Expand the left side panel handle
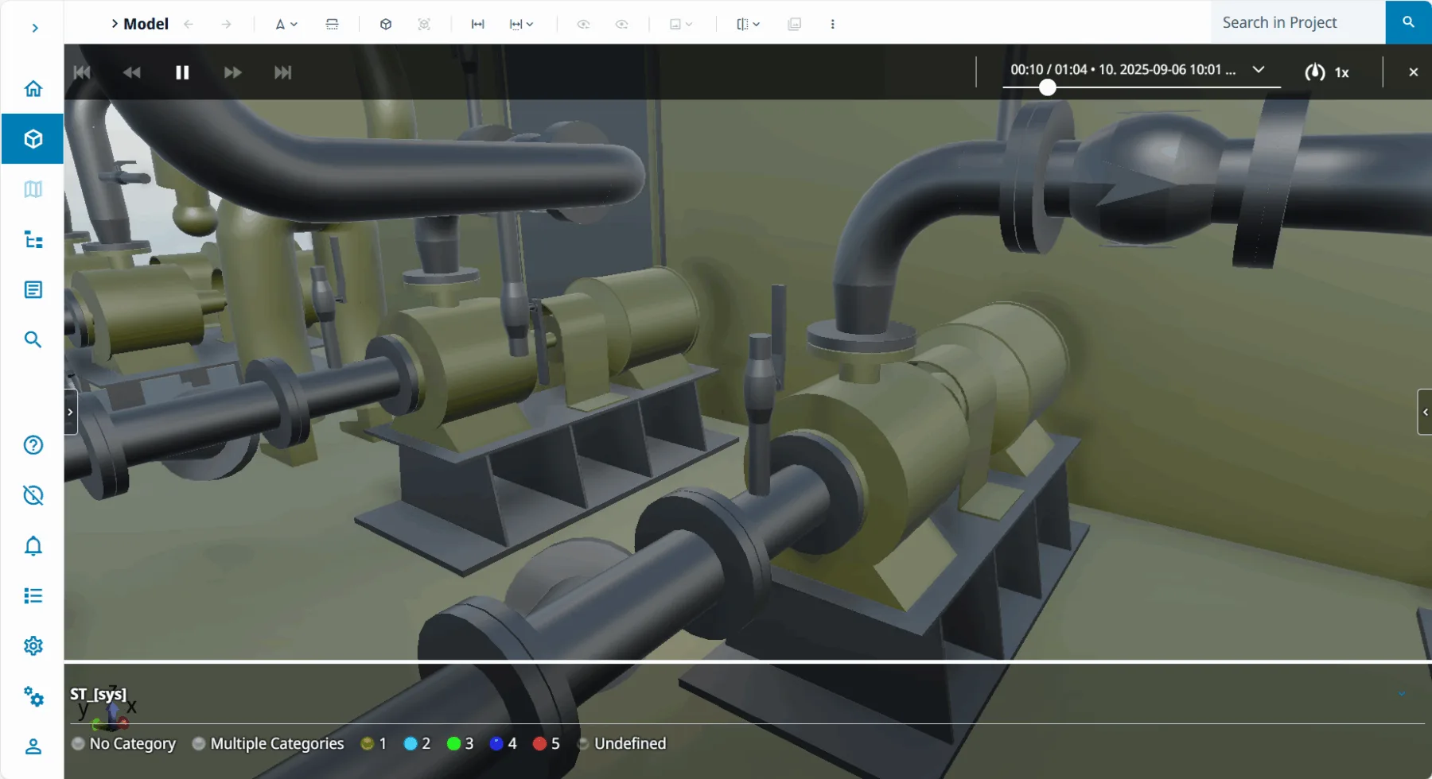The image size is (1432, 779). 71,412
